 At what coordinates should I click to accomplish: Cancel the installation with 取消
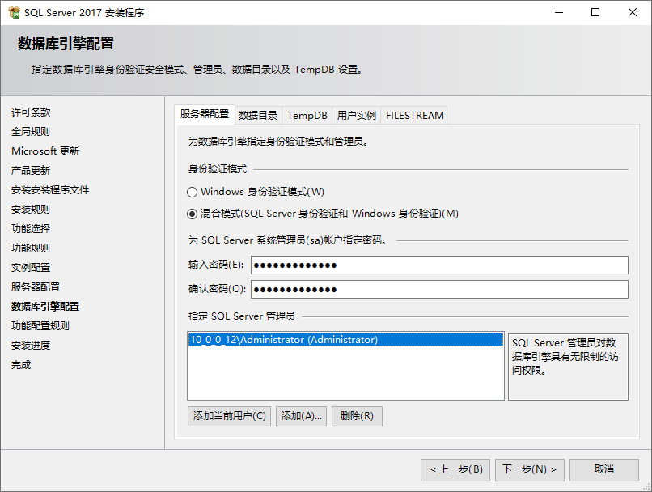click(x=604, y=469)
